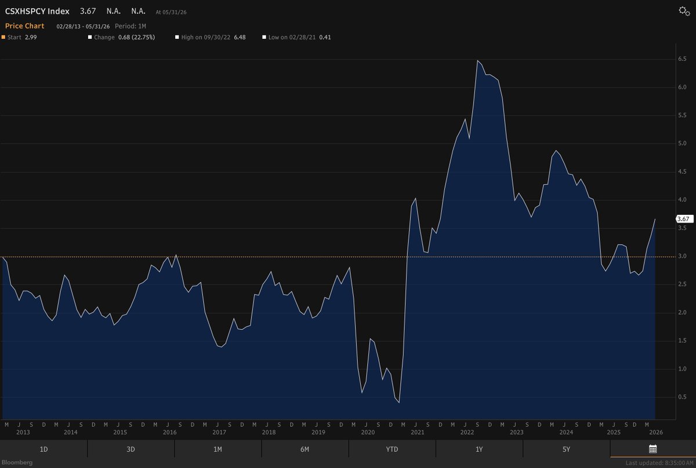
Task: Click the CSXHSPCY Index title
Action: coord(37,11)
